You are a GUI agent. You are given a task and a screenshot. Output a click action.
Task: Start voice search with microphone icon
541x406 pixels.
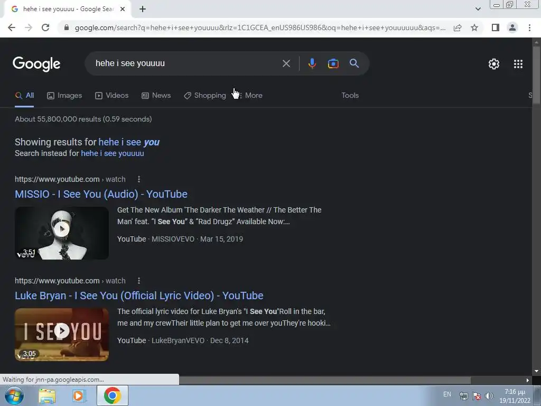pos(312,63)
